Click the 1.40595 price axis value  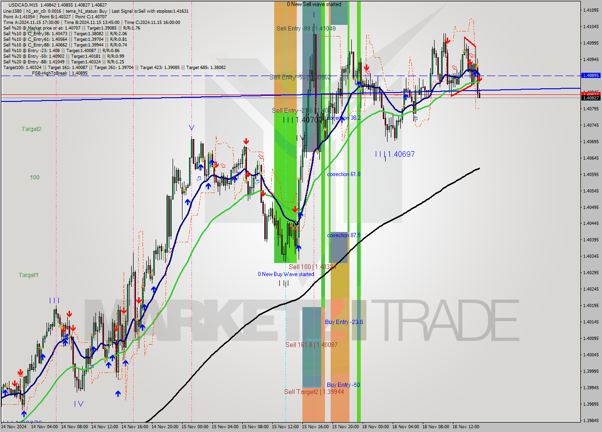(x=591, y=174)
